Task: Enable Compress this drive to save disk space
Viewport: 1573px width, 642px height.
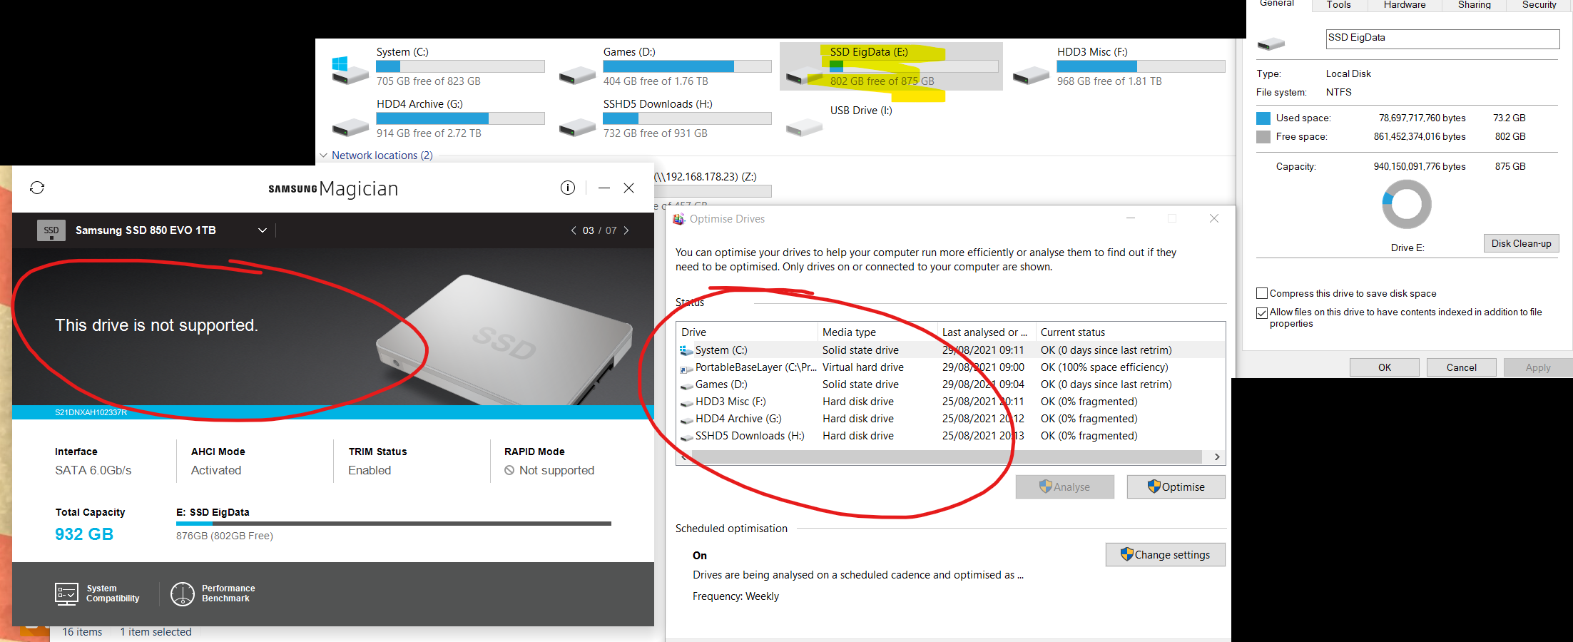Action: click(x=1262, y=293)
